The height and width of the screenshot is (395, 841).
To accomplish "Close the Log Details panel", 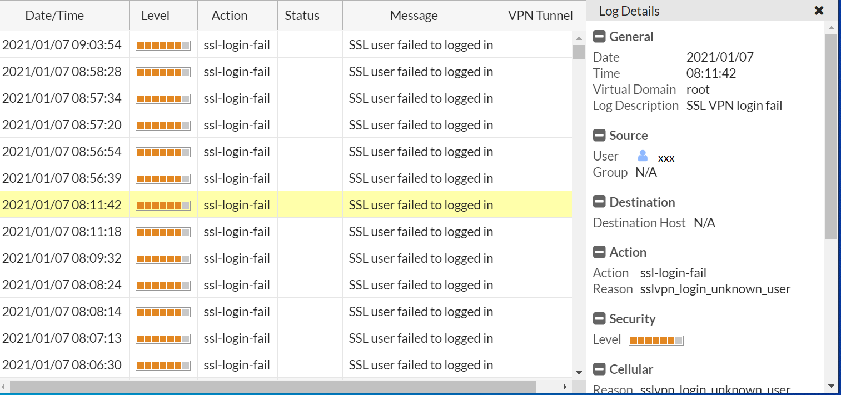I will click(x=819, y=10).
